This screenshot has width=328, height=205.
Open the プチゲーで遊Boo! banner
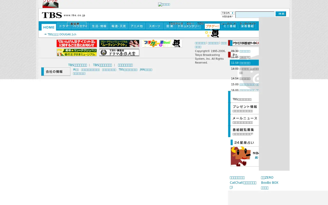(162, 44)
